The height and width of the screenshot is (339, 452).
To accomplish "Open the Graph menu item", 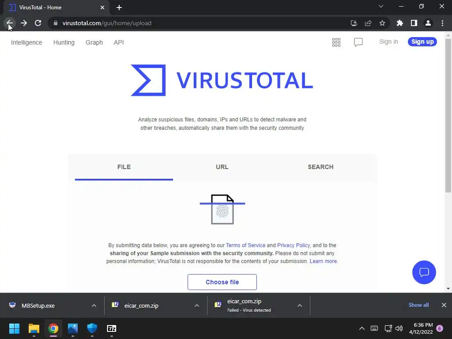I will click(94, 42).
